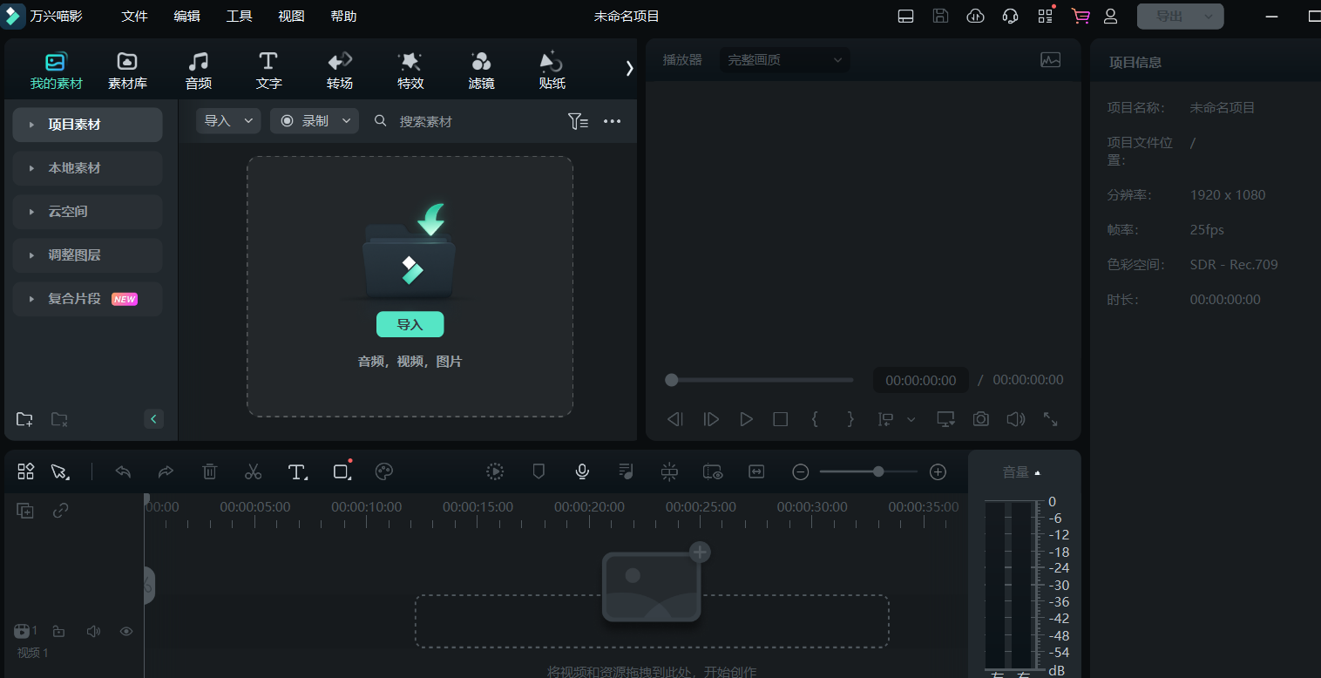1321x678 pixels.
Task: Take a snapshot with the camera icon
Action: (x=981, y=419)
